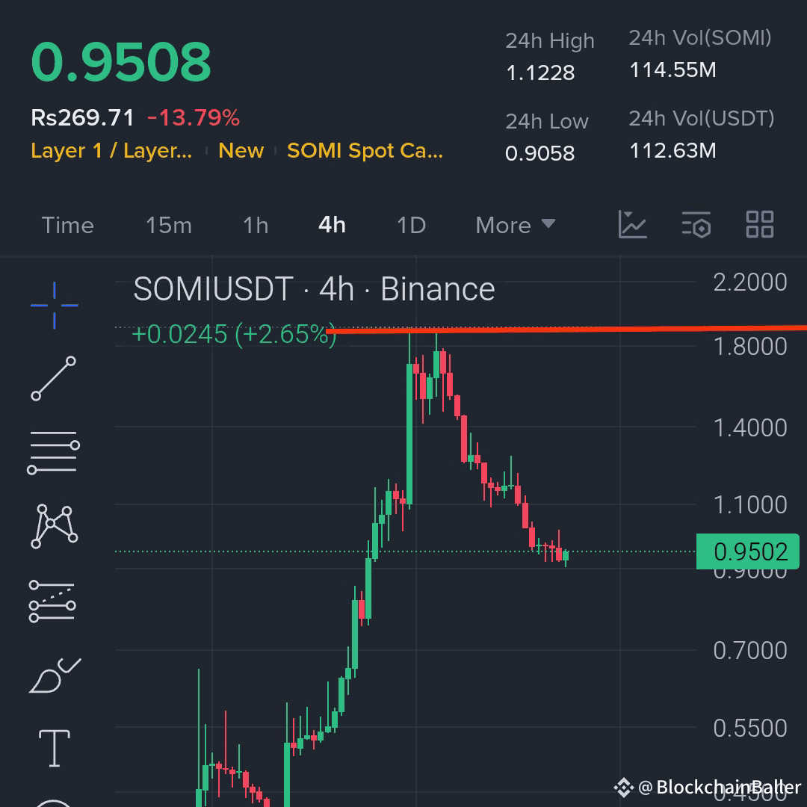Image resolution: width=807 pixels, height=807 pixels.
Task: Click the -13.79% change value
Action: [194, 118]
